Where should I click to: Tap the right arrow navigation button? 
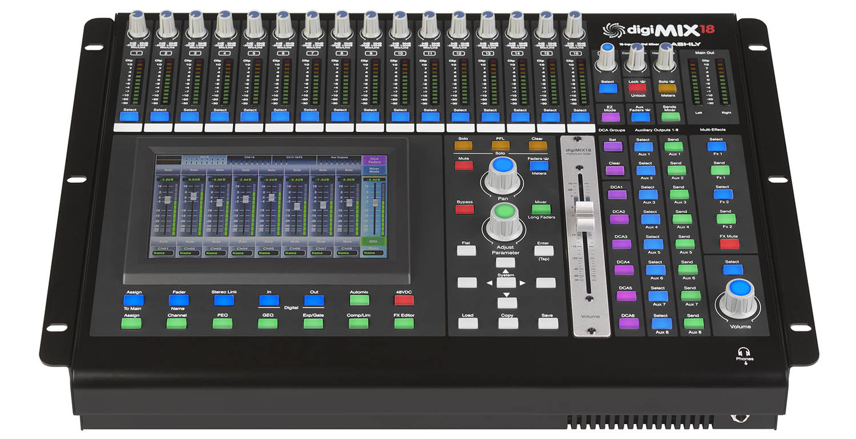tap(546, 282)
